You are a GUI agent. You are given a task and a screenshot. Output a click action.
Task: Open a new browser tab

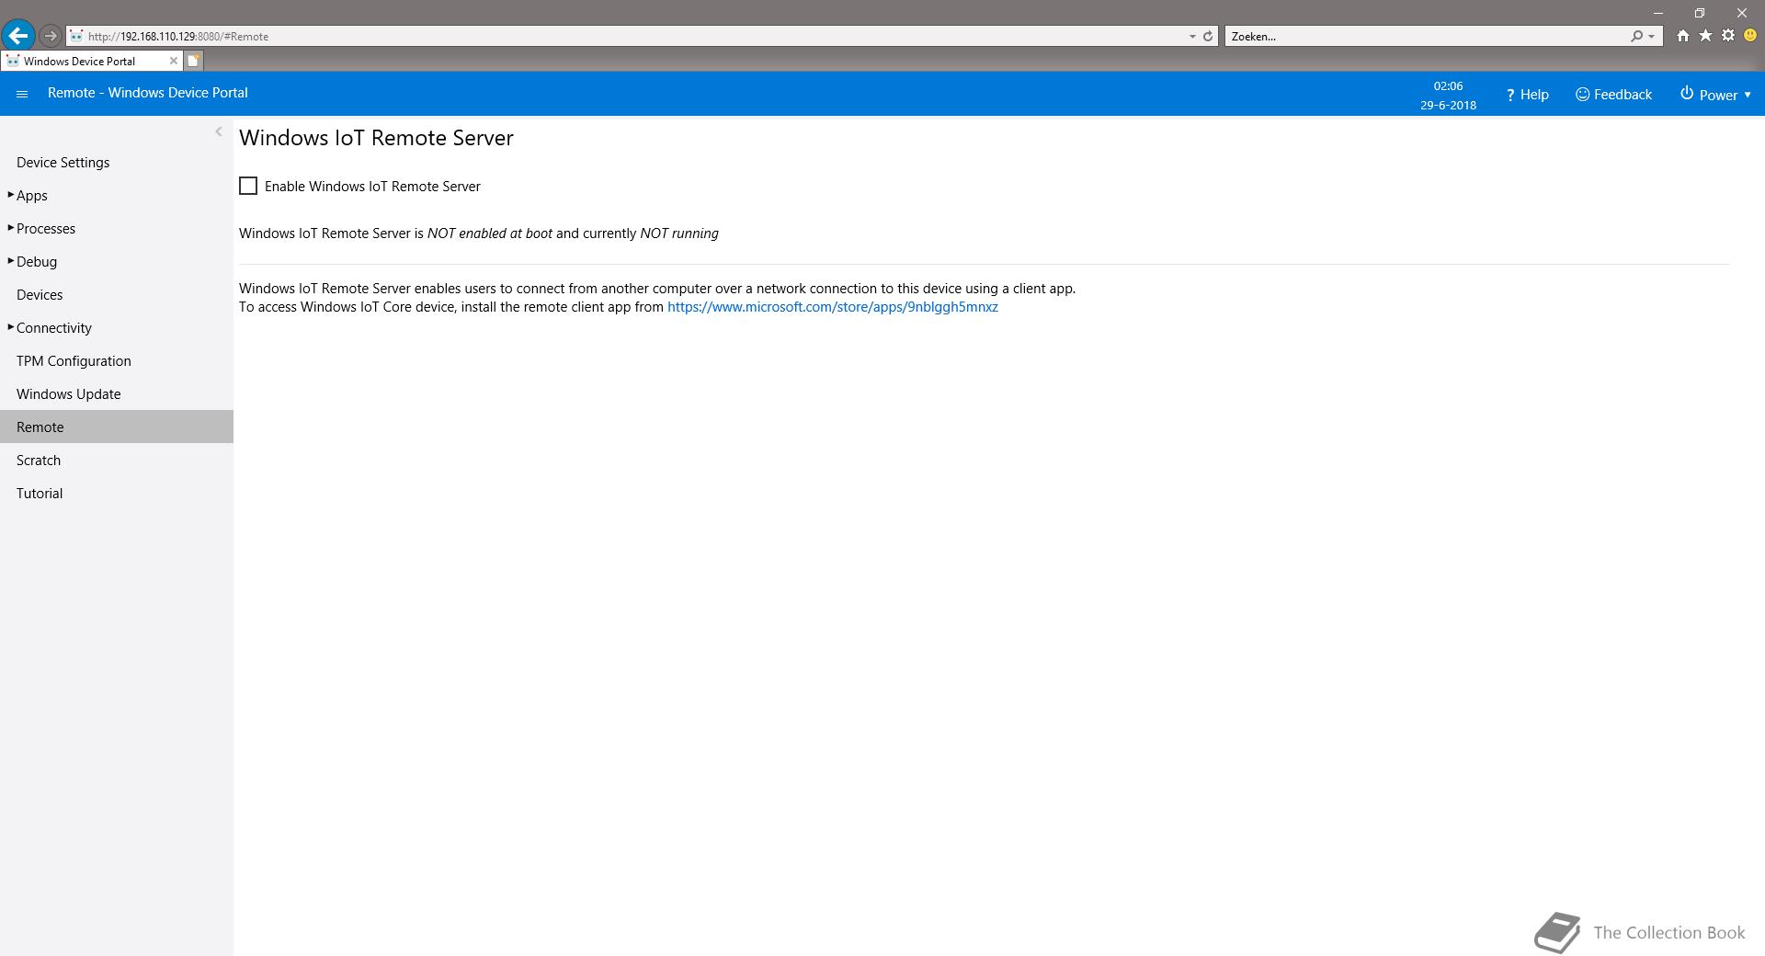tap(193, 61)
